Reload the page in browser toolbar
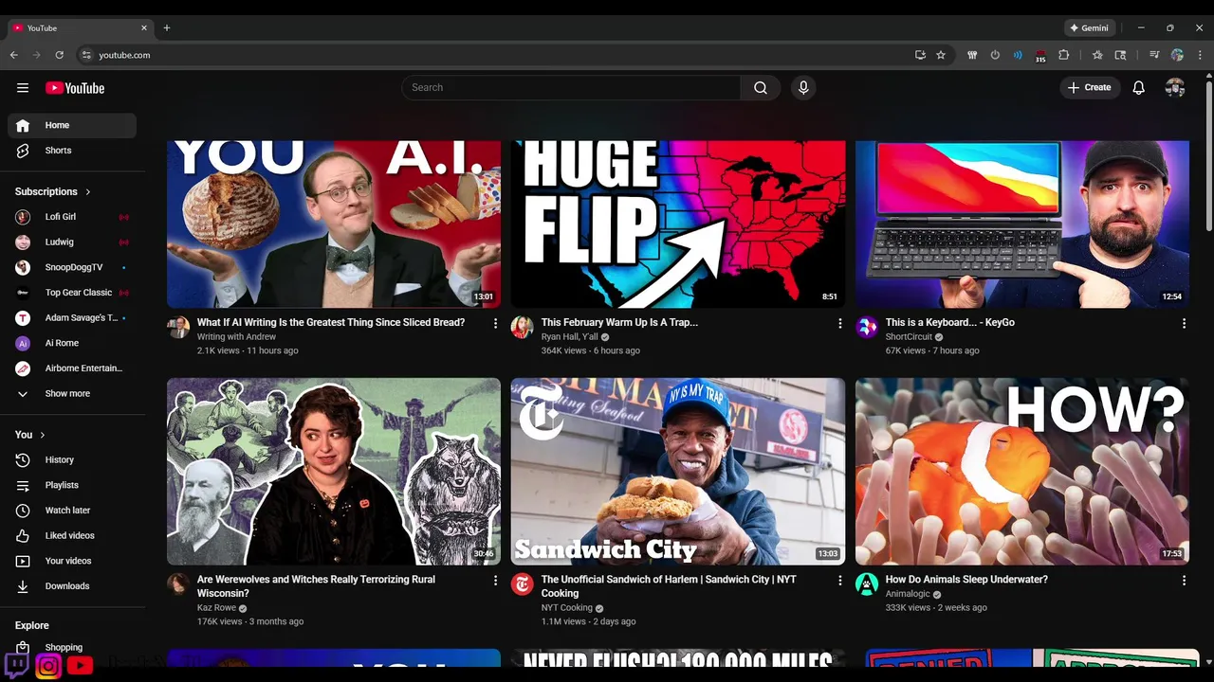 tap(60, 55)
